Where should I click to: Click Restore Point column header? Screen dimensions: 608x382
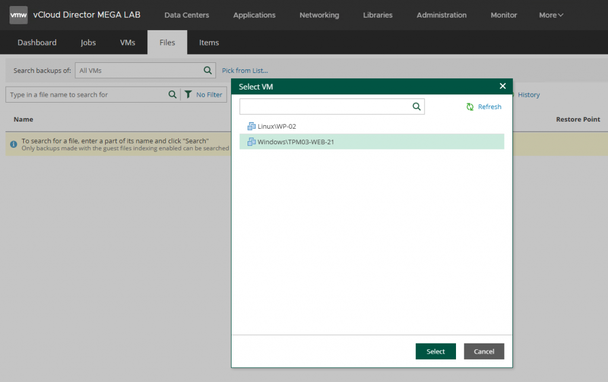point(578,119)
